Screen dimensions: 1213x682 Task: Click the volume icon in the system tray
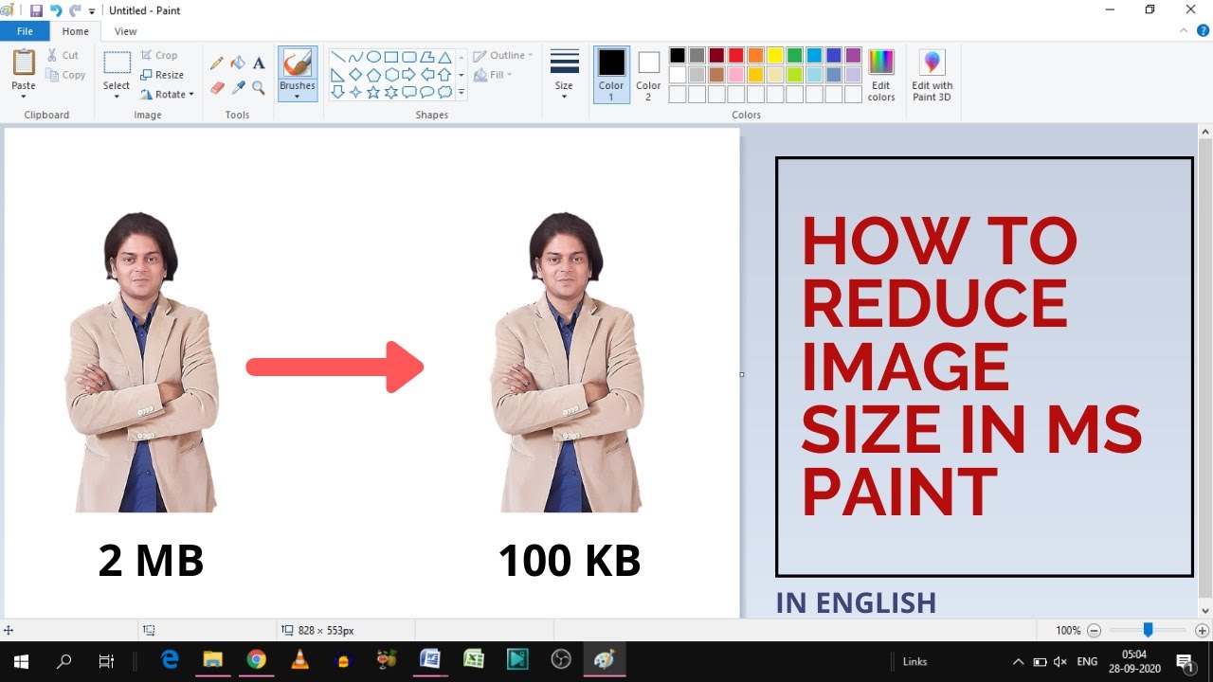1060,661
